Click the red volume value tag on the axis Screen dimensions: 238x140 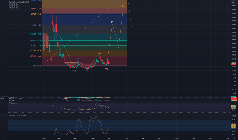click(234, 100)
